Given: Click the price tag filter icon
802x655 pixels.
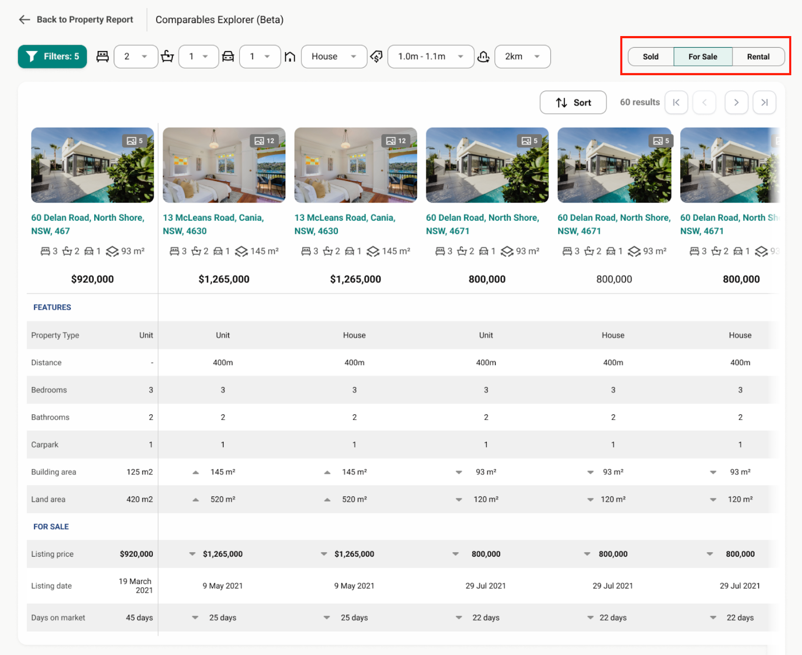Looking at the screenshot, I should coord(376,57).
